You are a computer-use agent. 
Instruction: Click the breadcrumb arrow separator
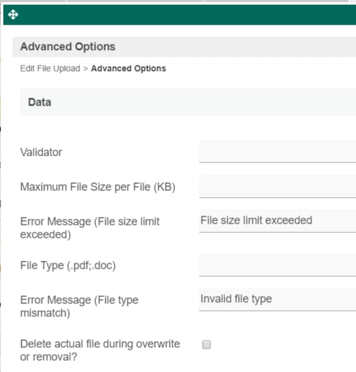tap(86, 69)
